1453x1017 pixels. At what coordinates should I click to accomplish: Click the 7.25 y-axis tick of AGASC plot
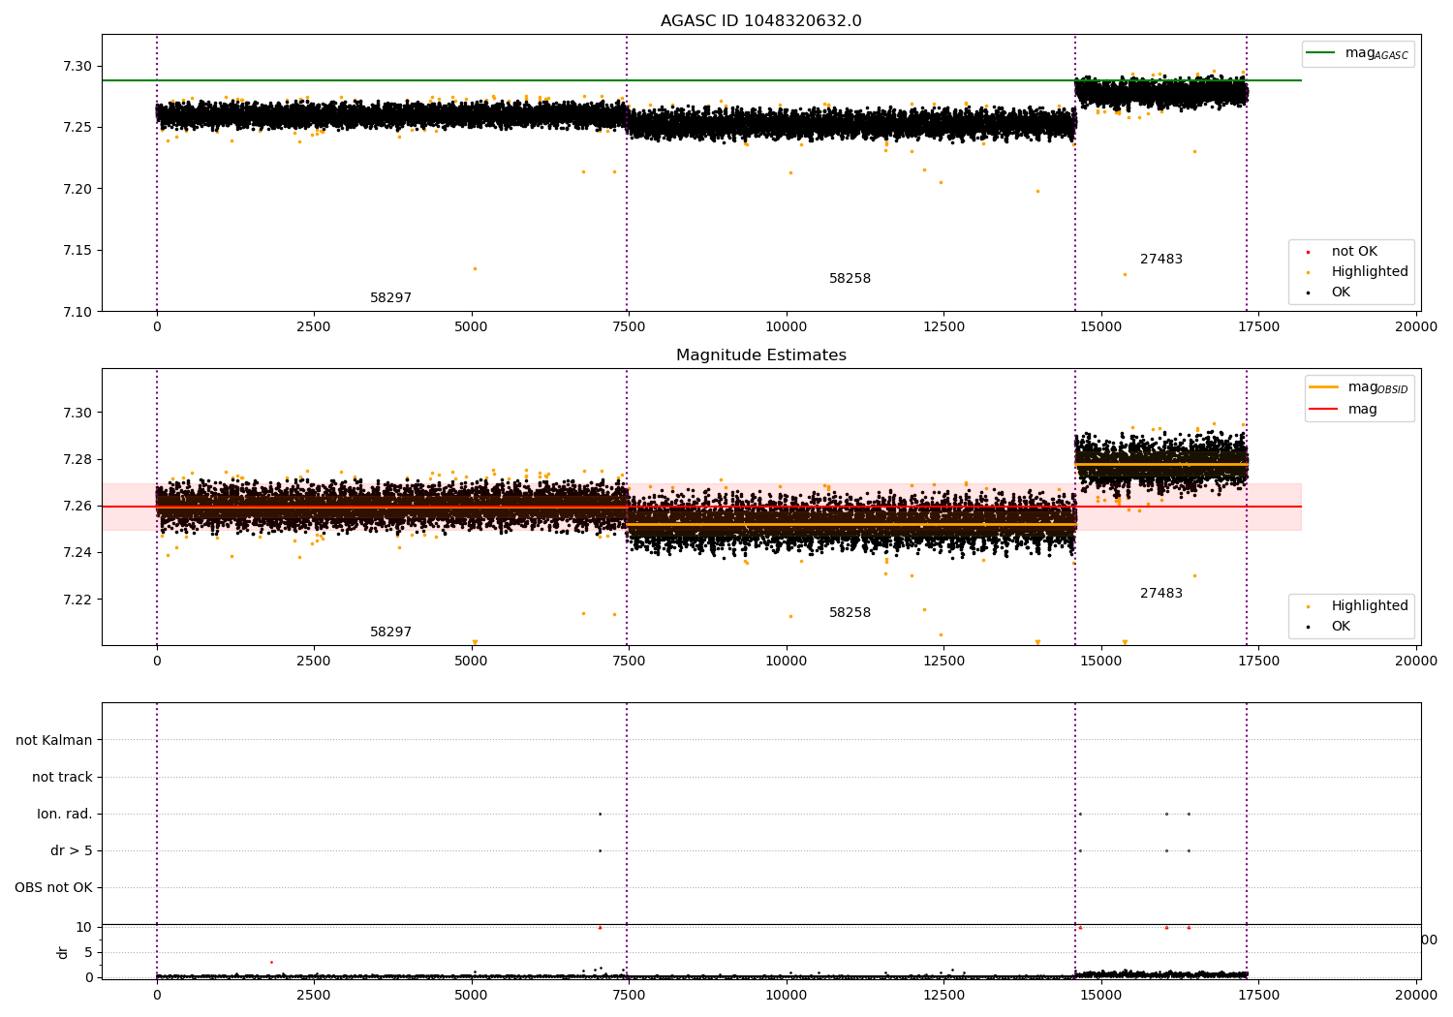(77, 128)
